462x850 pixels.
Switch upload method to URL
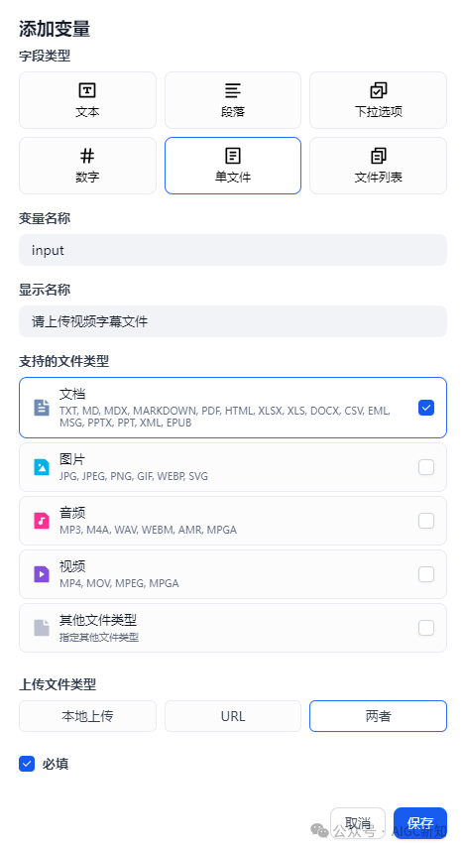233,716
